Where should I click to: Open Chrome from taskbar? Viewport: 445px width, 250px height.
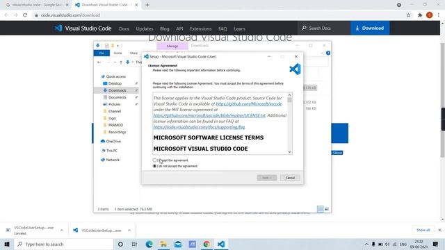pos(207,244)
